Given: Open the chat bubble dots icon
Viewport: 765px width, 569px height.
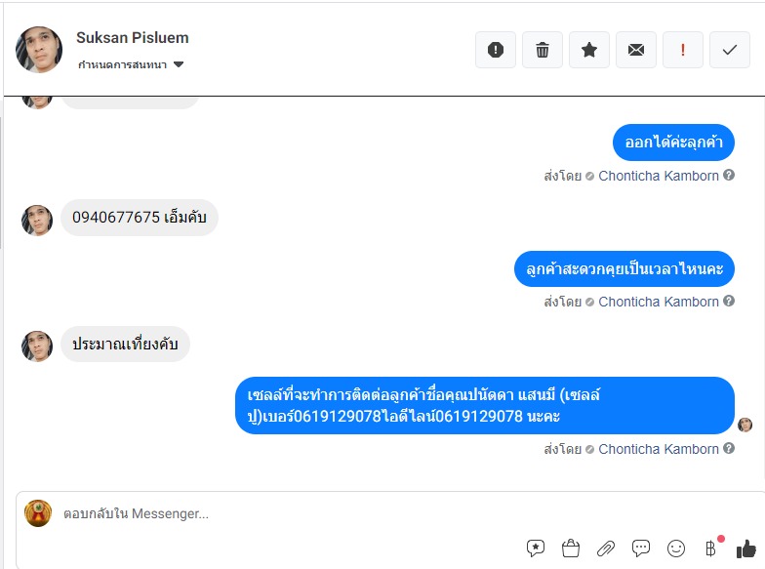Looking at the screenshot, I should [x=640, y=549].
